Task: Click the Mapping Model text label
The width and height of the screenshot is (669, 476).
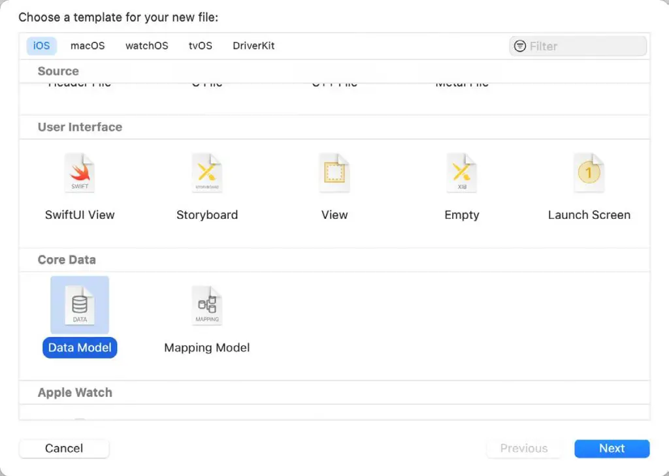Action: coord(206,347)
